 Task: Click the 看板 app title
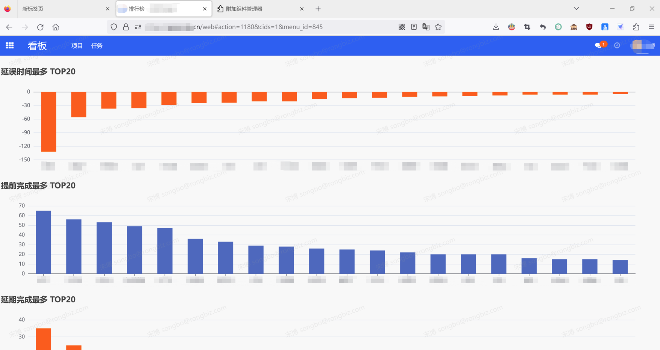coord(37,46)
